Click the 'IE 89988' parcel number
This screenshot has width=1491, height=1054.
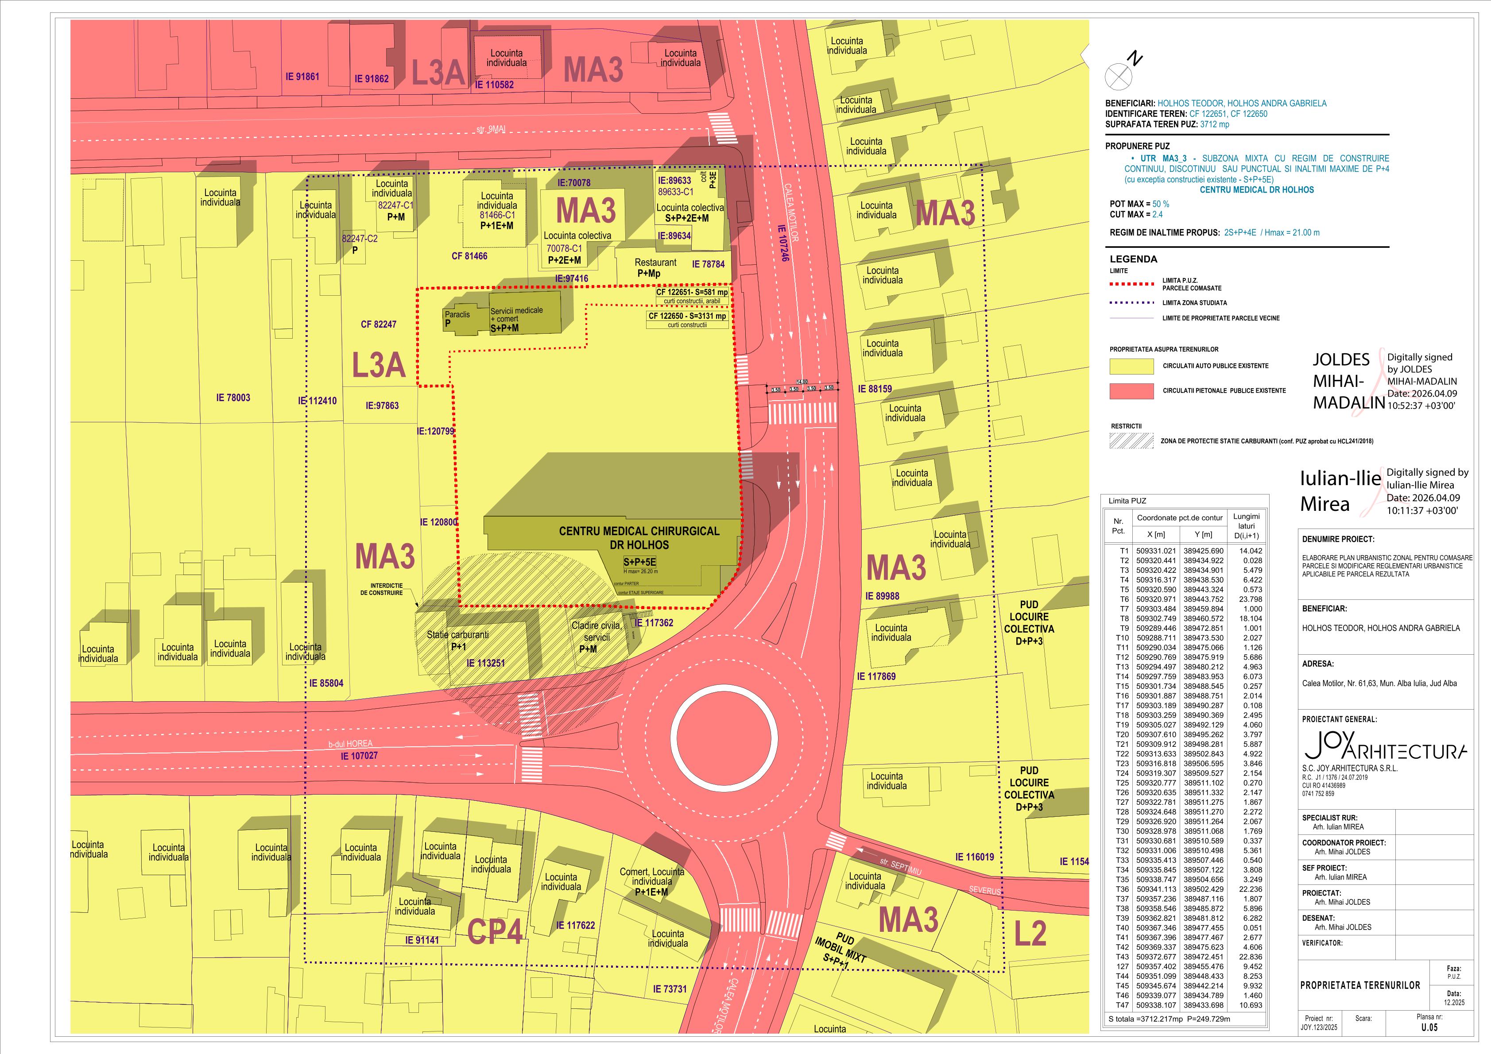(882, 596)
